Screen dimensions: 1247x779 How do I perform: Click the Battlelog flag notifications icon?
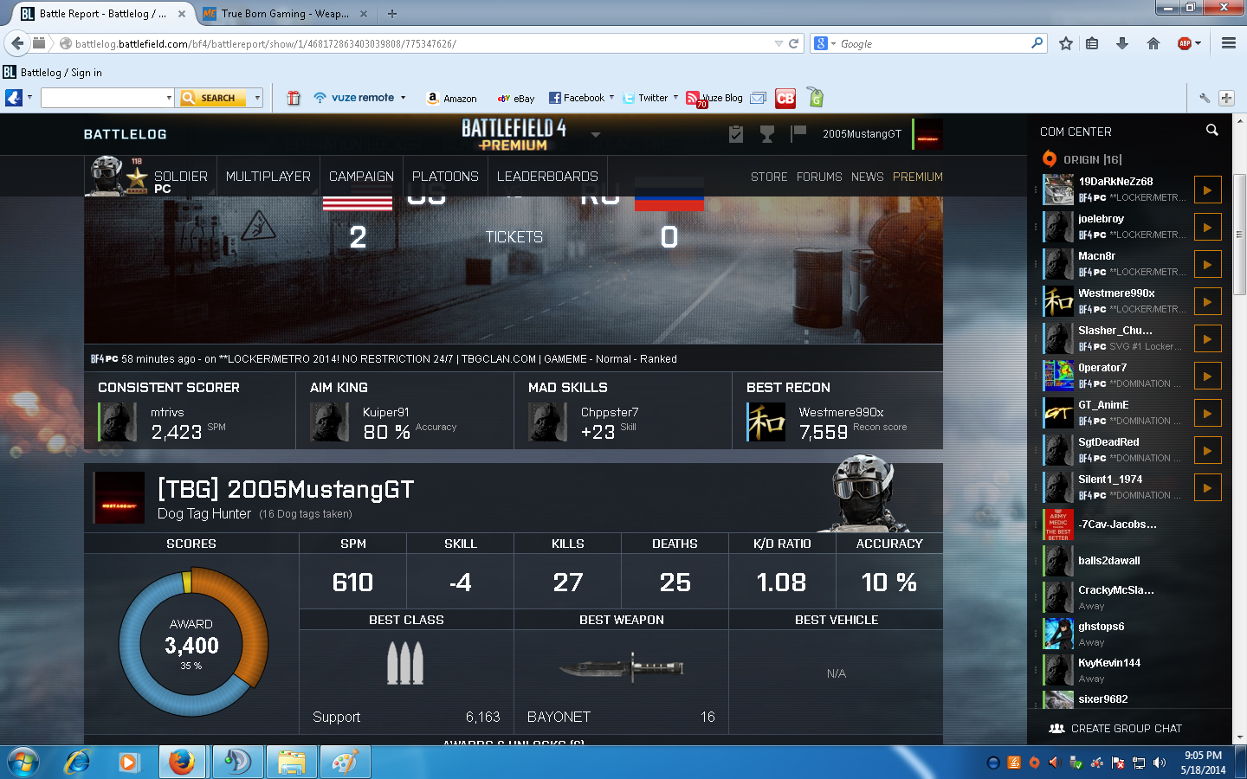coord(798,133)
